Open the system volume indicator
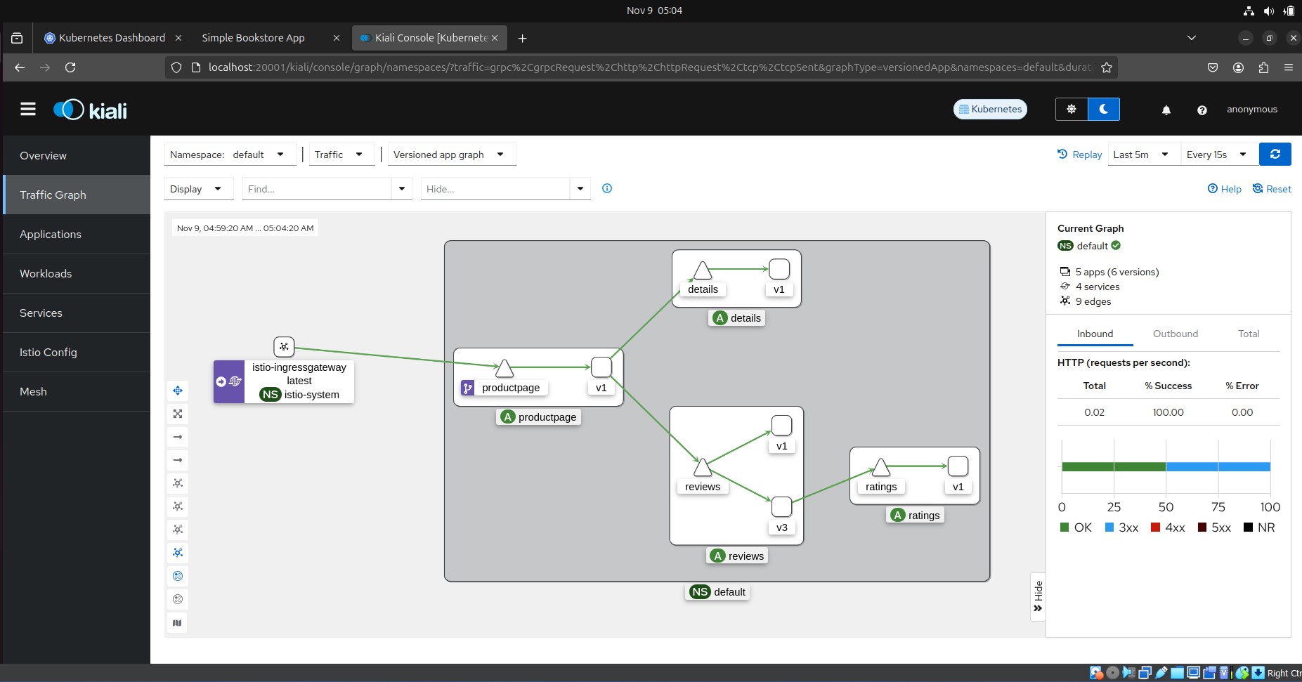Viewport: 1302px width, 682px height. [x=1268, y=11]
